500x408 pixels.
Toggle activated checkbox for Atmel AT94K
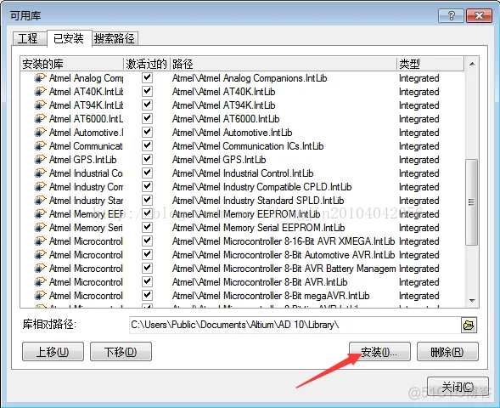(x=147, y=105)
